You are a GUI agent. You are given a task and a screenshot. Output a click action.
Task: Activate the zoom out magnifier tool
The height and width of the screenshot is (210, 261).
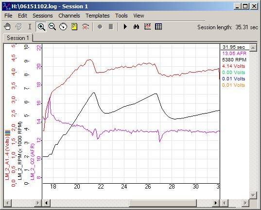tap(52, 27)
